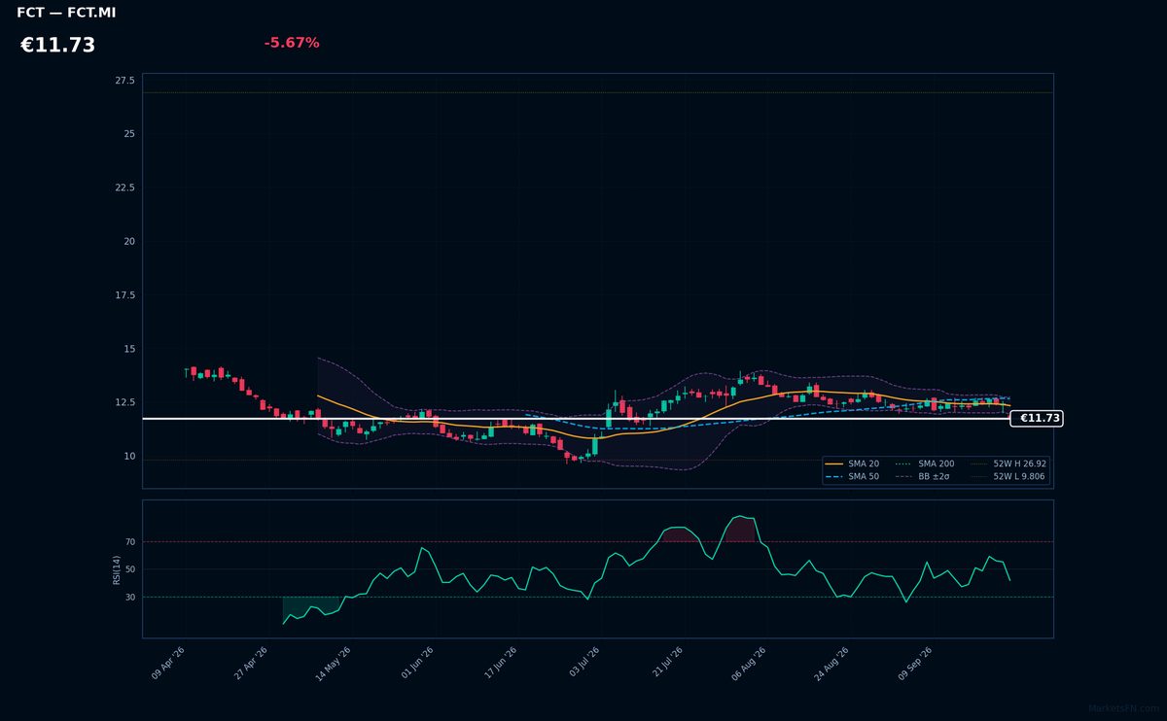
Task: Click the €11.73 price tag on right axis
Action: (1037, 418)
